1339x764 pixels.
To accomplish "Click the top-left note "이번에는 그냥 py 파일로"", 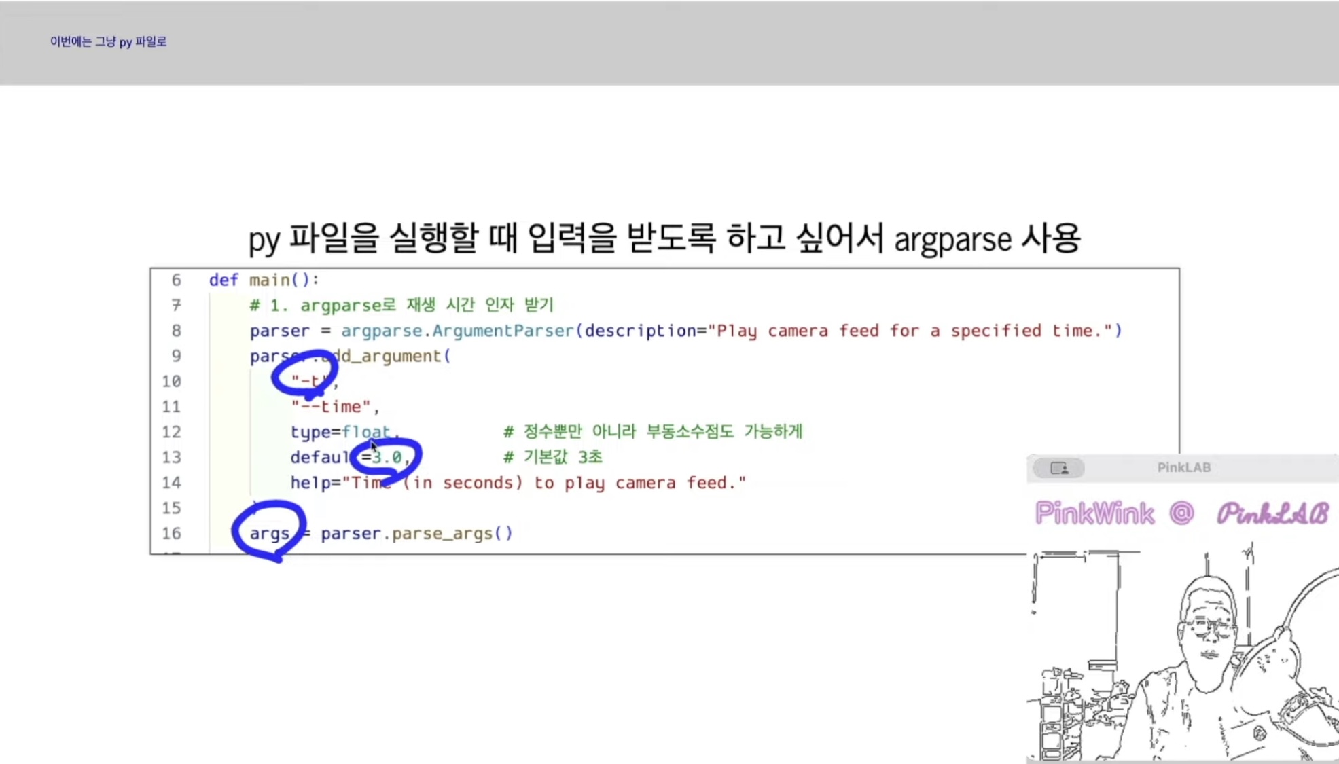I will pos(108,42).
